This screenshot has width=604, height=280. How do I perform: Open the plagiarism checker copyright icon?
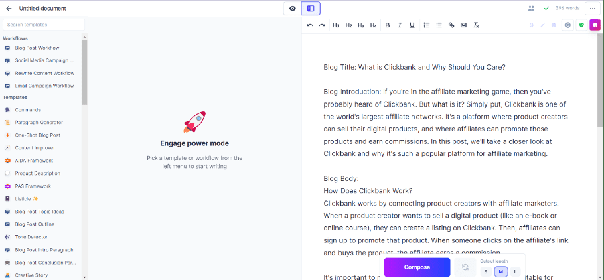point(567,25)
